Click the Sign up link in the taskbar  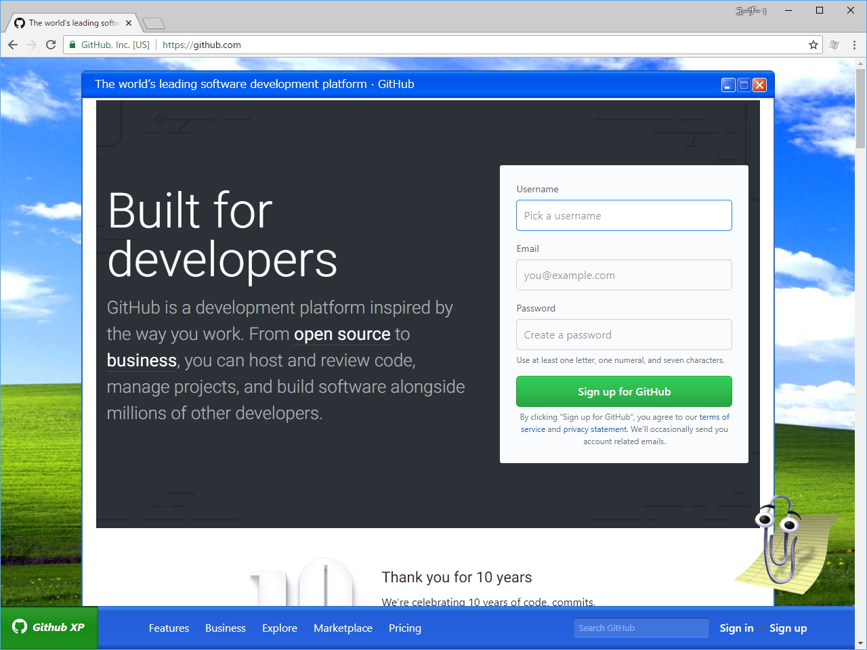(788, 628)
